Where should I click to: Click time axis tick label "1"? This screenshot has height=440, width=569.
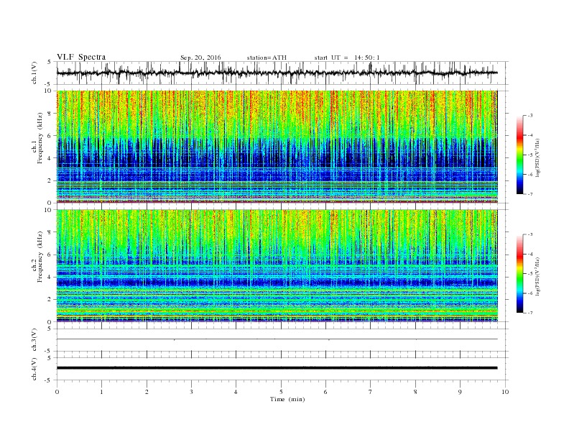[101, 392]
